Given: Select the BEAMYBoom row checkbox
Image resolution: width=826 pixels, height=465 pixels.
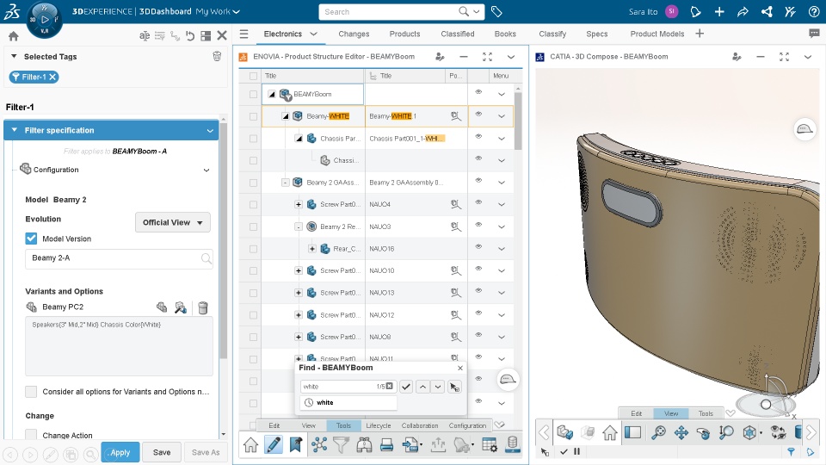Looking at the screenshot, I should pyautogui.click(x=253, y=95).
